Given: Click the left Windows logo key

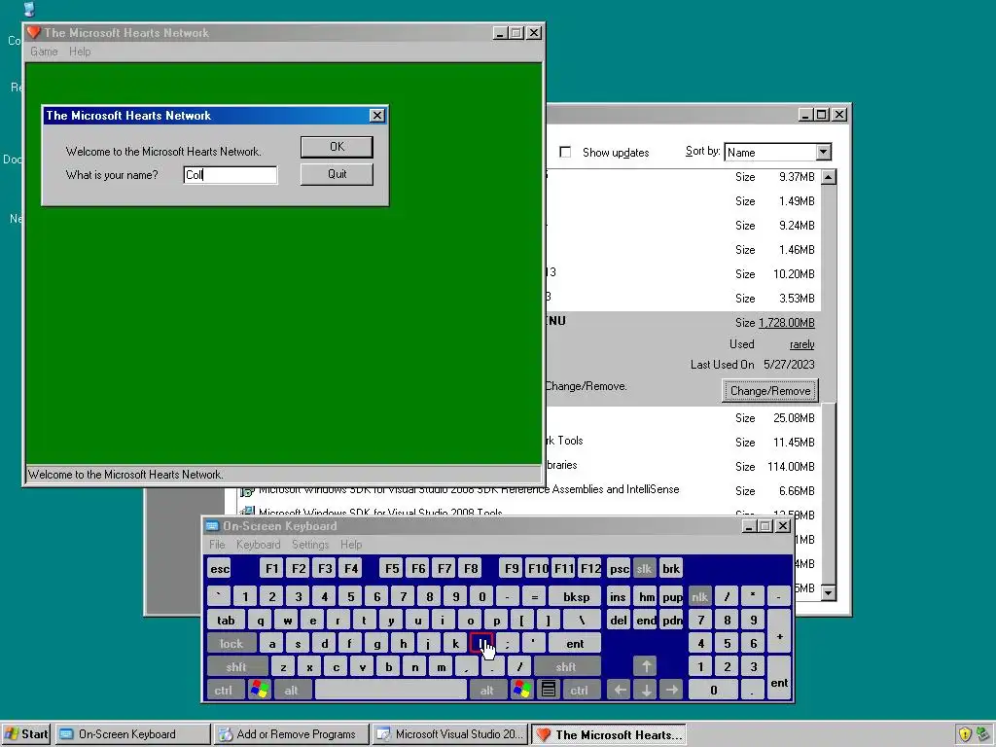Looking at the screenshot, I should pyautogui.click(x=260, y=691).
